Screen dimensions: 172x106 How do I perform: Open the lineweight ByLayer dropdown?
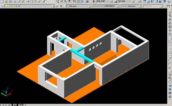140,6
